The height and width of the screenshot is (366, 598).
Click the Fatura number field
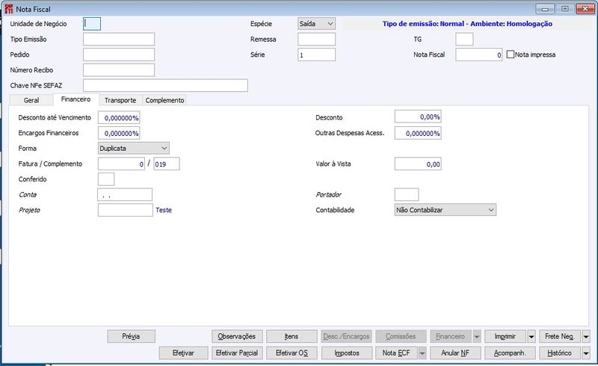(121, 164)
